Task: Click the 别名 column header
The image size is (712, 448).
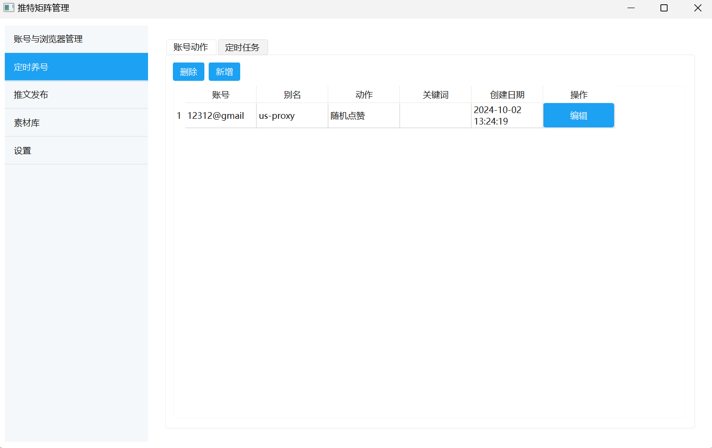Action: click(292, 95)
